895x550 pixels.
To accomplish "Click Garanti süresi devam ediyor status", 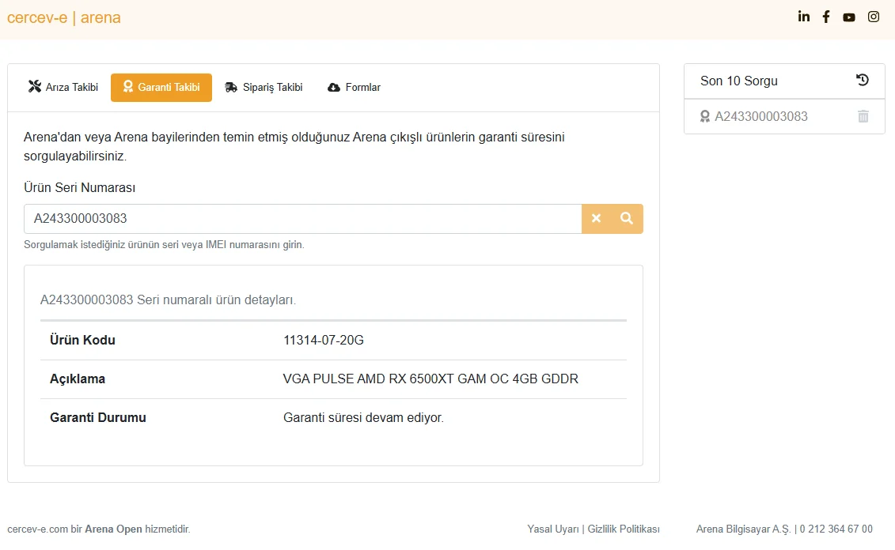I will click(363, 418).
